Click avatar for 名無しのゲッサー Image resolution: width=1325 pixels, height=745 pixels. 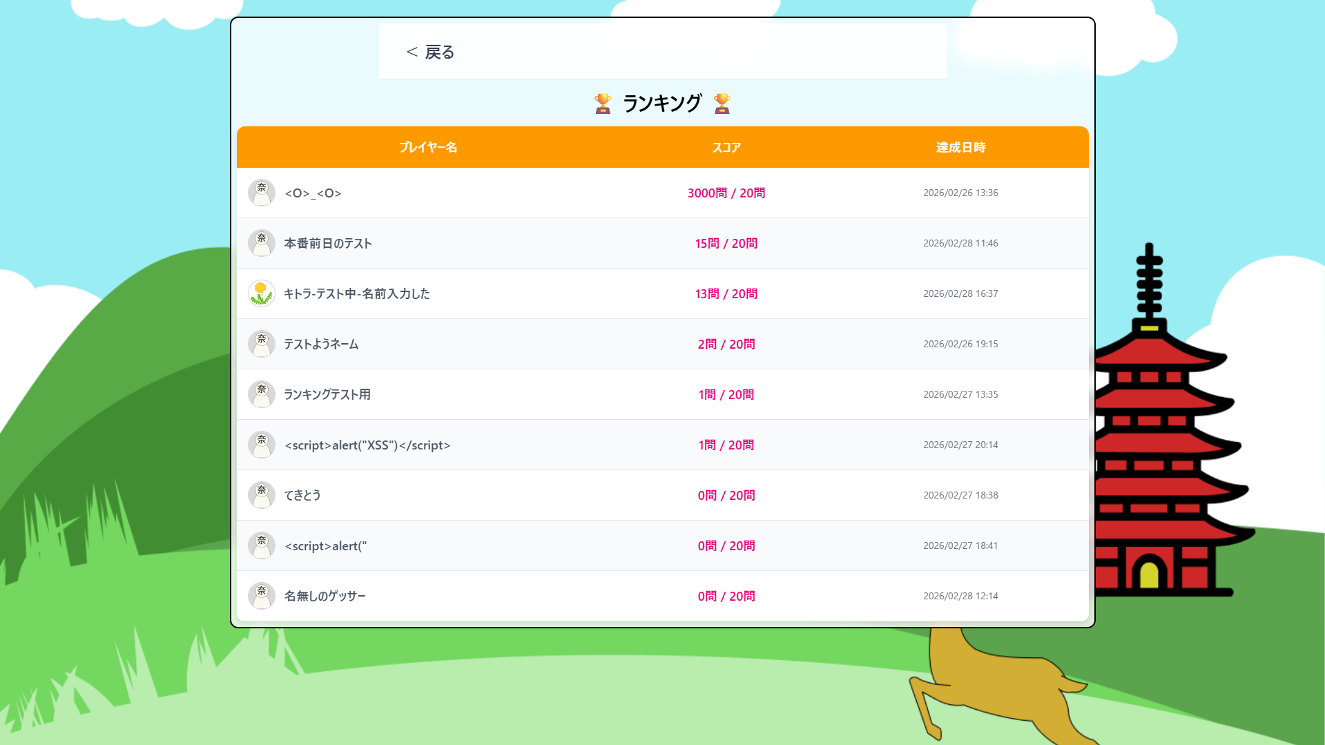click(262, 597)
